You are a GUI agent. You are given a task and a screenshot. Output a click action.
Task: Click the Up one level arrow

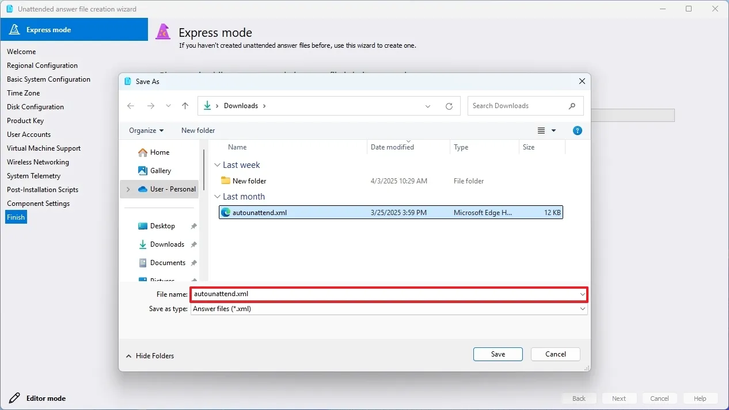(185, 106)
